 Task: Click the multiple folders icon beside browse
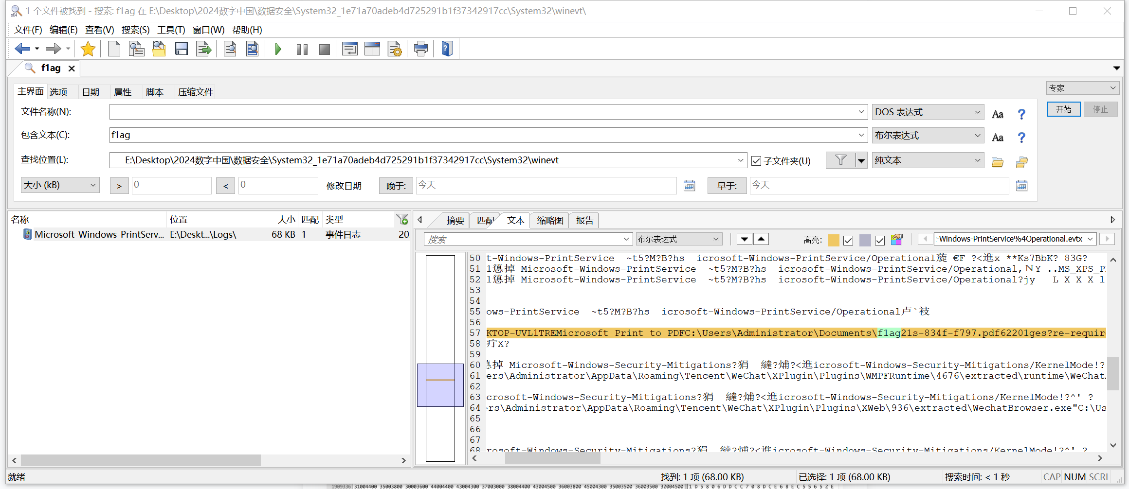[x=1022, y=162]
